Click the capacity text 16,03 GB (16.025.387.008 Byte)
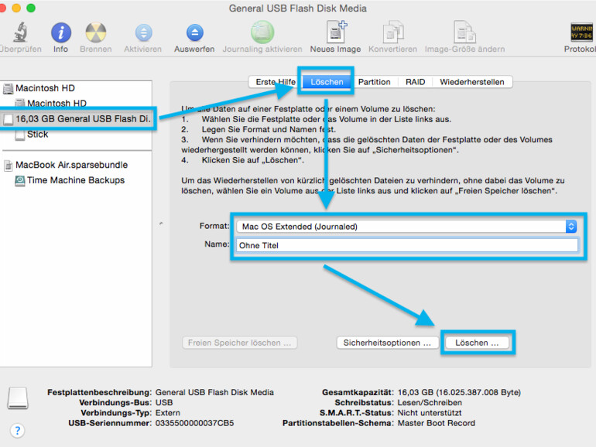 pyautogui.click(x=459, y=392)
